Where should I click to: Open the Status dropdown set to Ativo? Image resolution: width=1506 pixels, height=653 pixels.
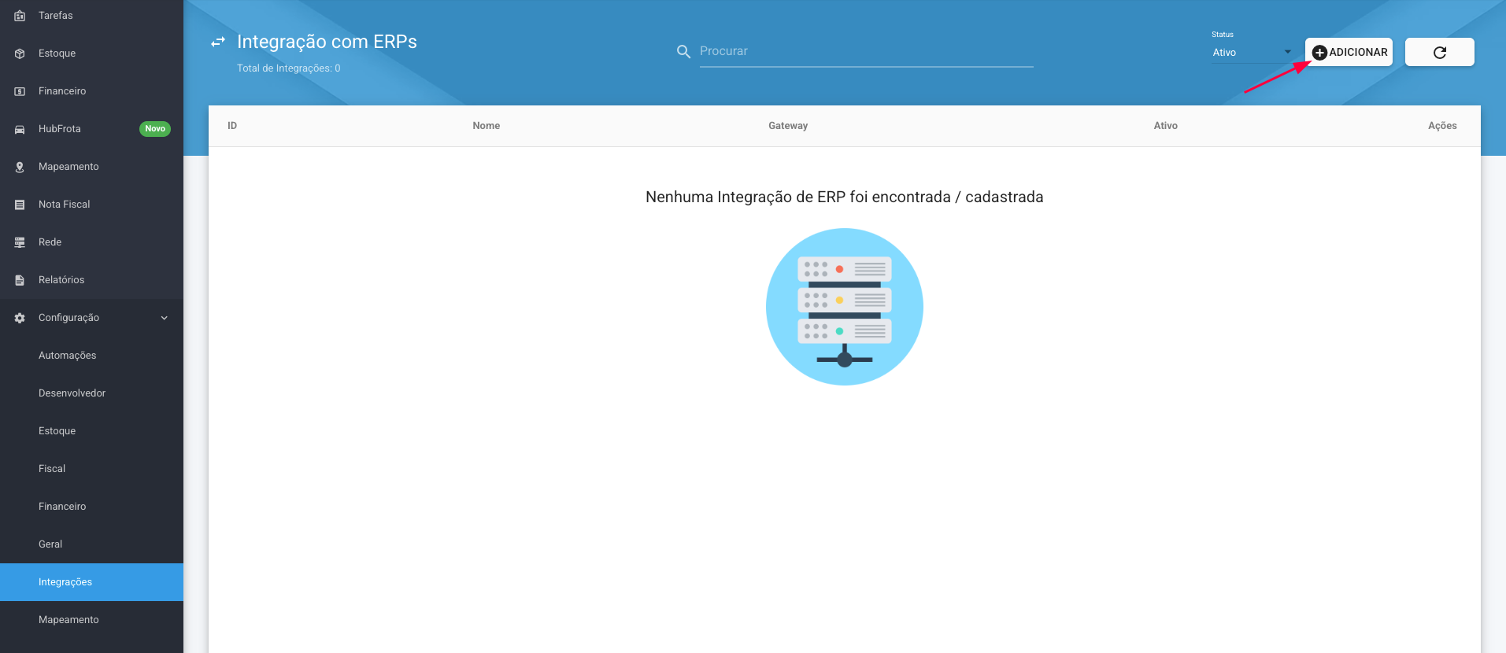point(1252,53)
